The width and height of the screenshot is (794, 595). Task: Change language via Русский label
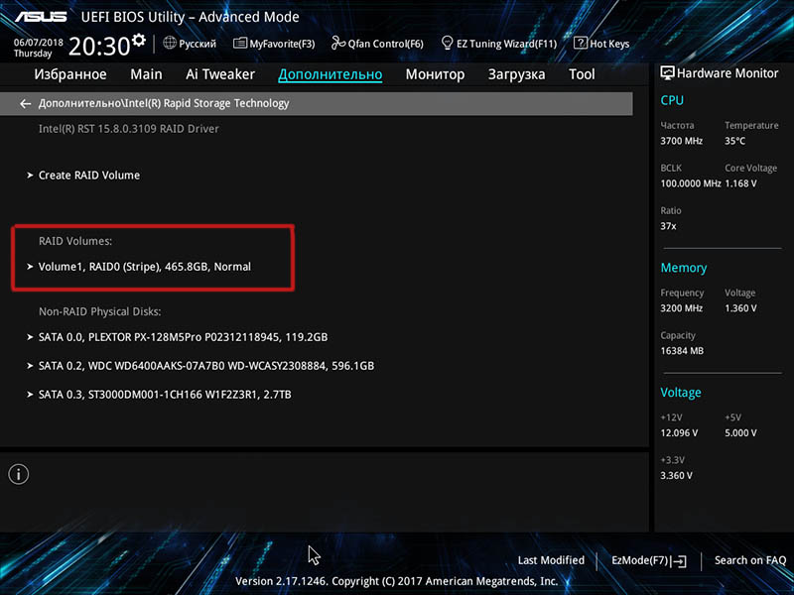(x=198, y=44)
